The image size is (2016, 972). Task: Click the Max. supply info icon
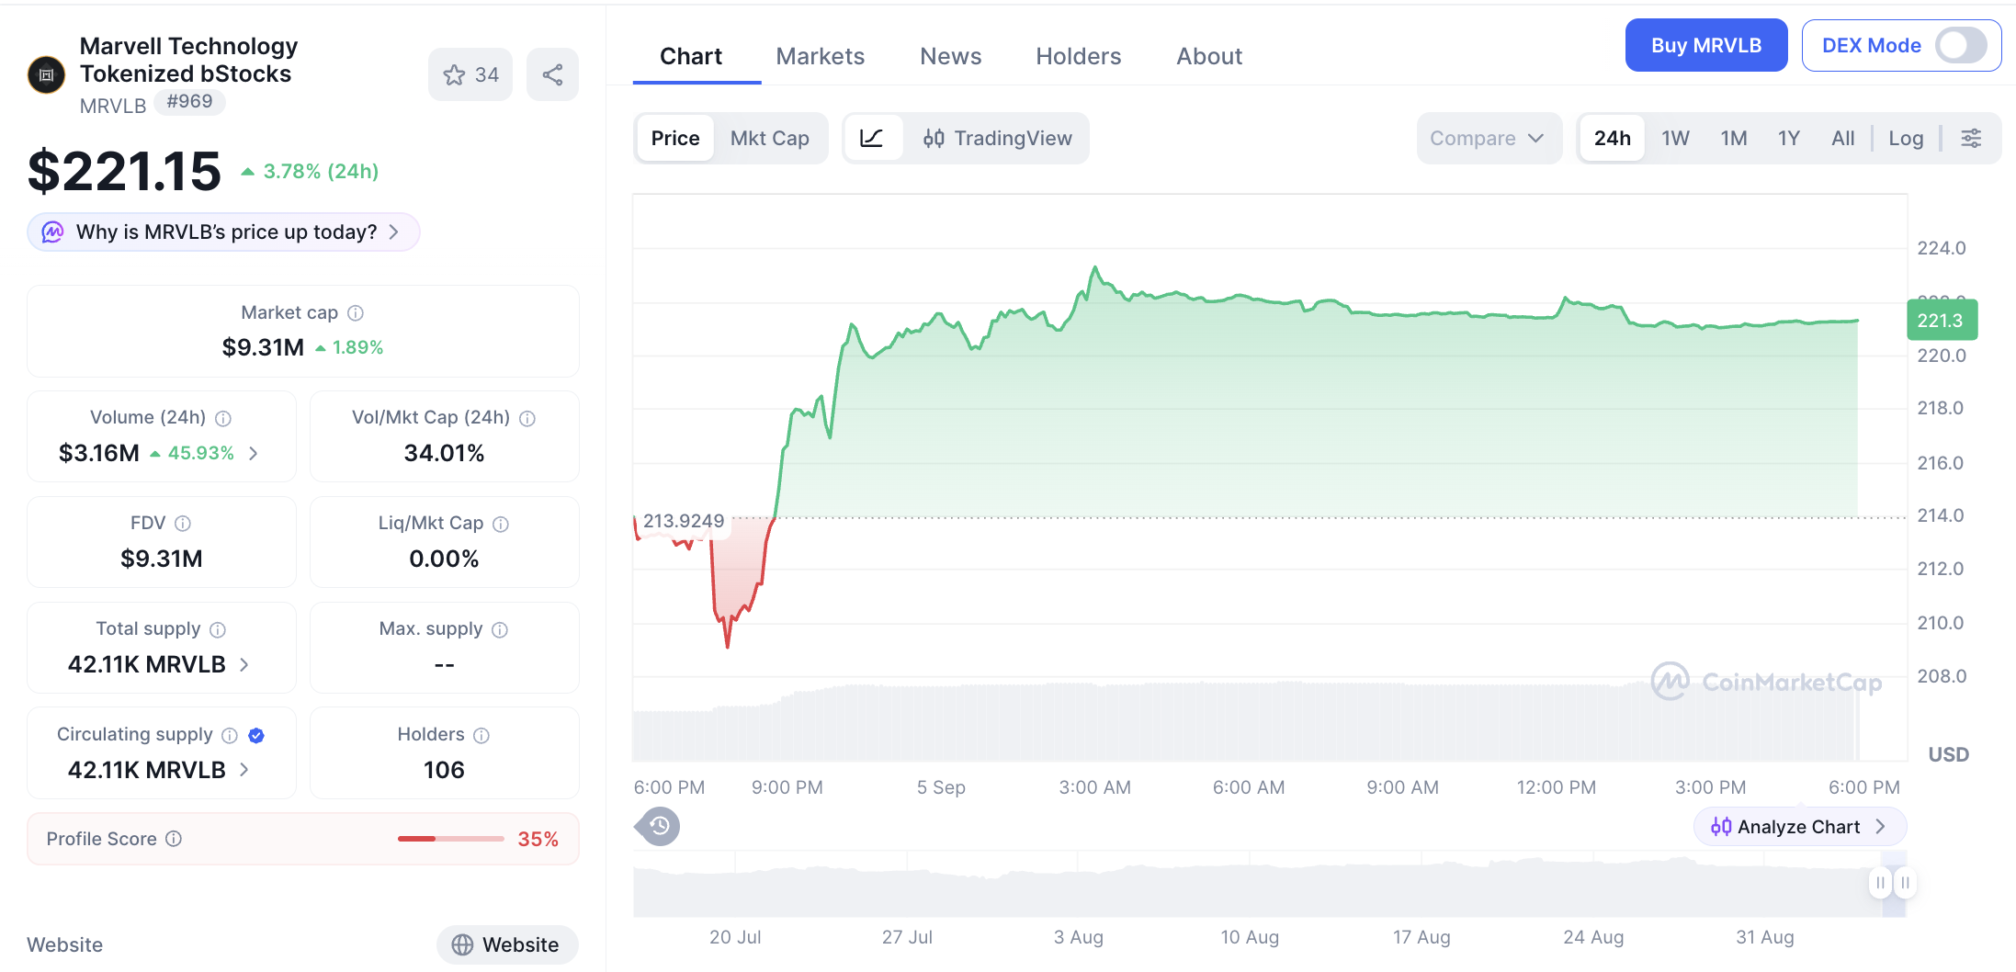(x=500, y=629)
